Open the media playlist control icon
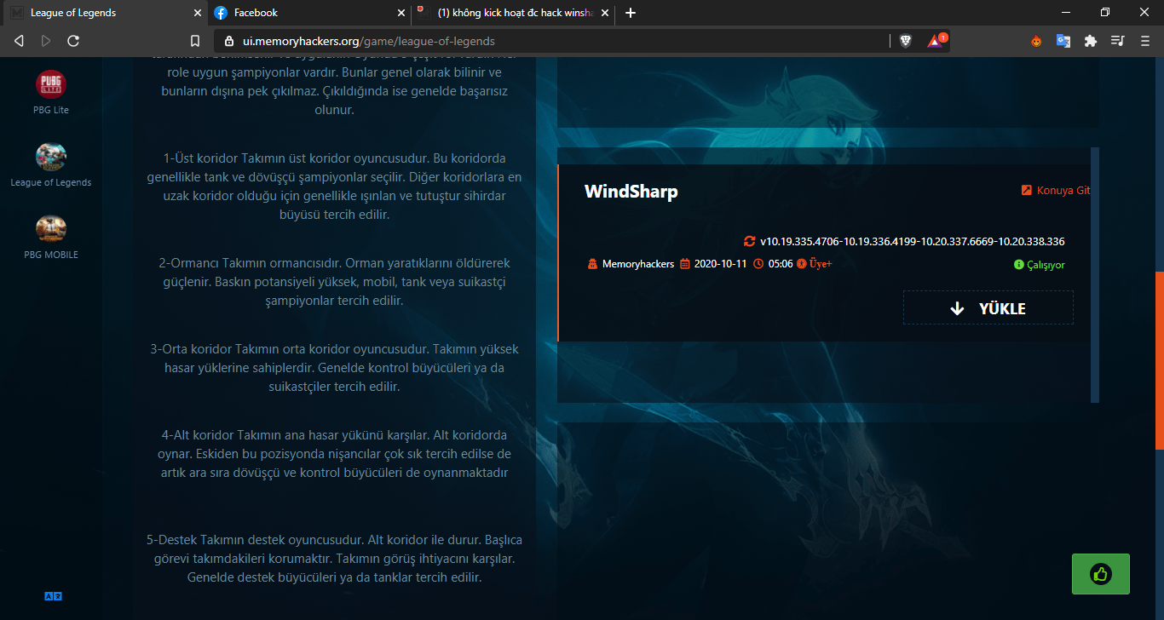1164x620 pixels. tap(1118, 41)
